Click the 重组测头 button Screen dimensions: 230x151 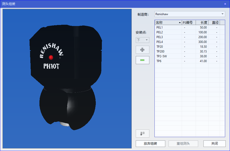[x=183, y=144]
